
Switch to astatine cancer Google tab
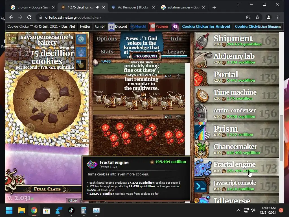(183, 7)
